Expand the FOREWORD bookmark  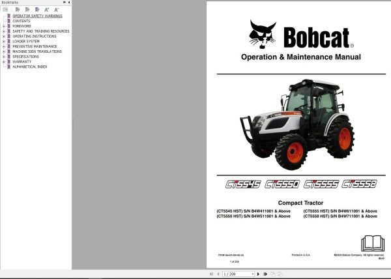(x=4, y=26)
